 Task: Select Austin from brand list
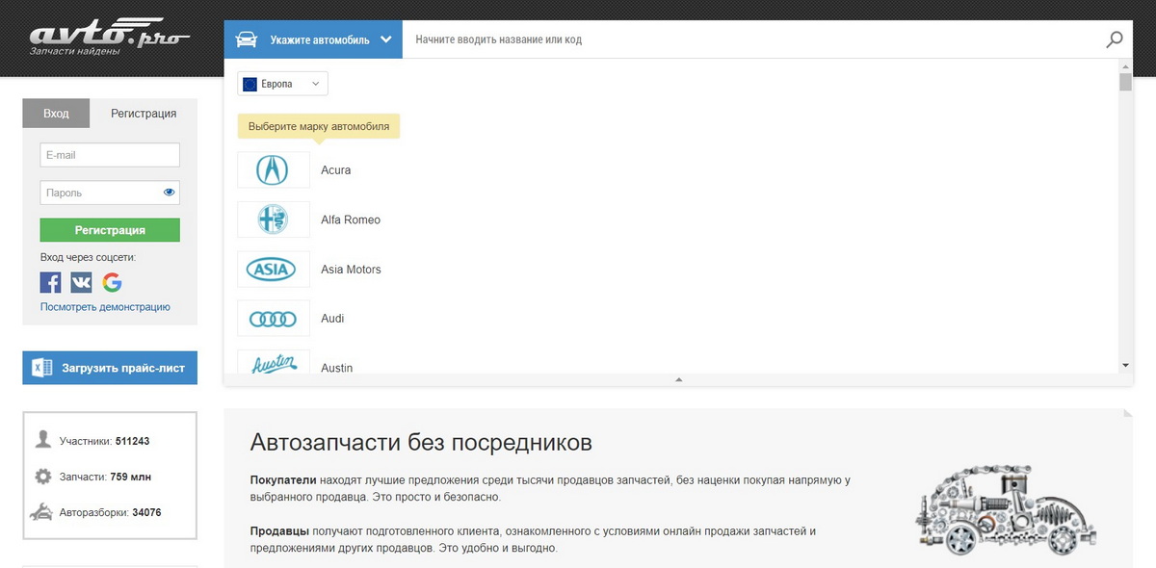click(337, 368)
